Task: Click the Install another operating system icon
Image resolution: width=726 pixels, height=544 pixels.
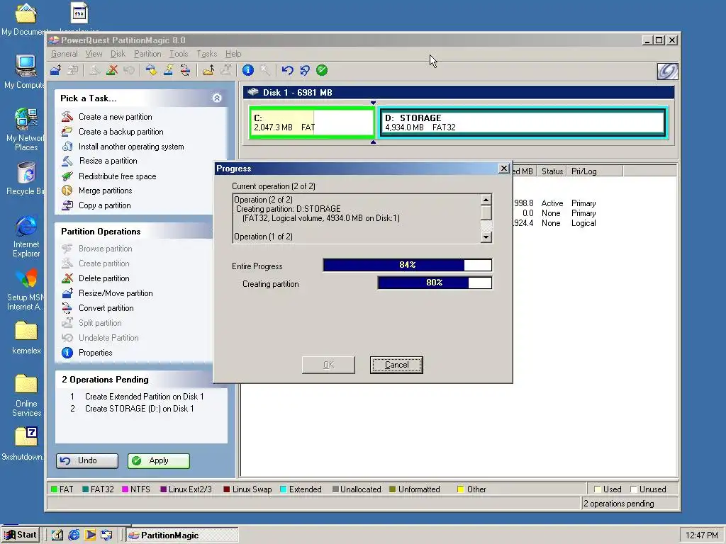Action: coord(67,146)
